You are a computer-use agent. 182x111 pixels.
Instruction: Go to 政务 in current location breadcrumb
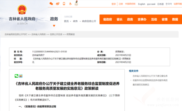point(75,21)
